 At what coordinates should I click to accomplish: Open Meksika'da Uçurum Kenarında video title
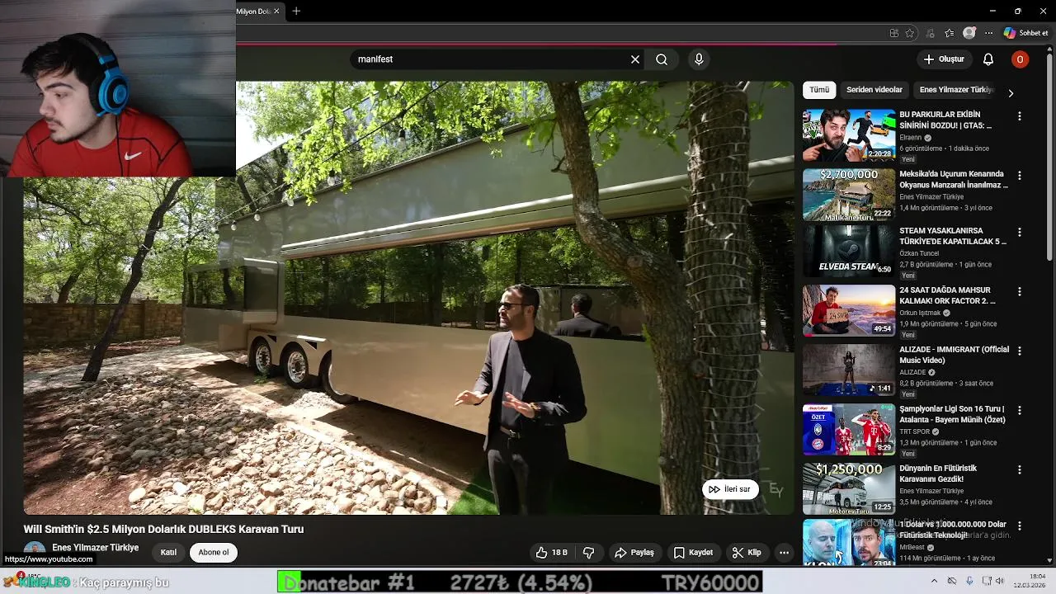[954, 180]
